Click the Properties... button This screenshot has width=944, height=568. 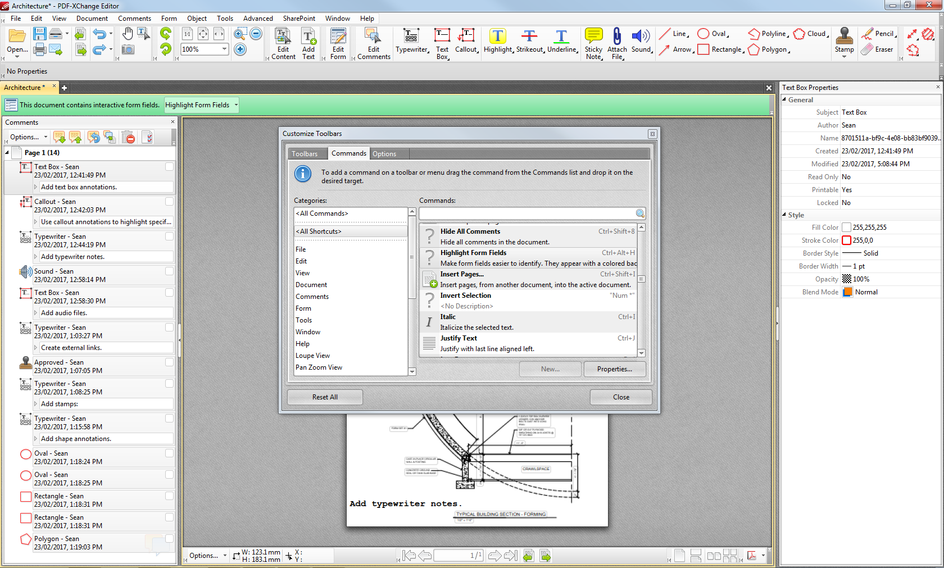point(614,369)
